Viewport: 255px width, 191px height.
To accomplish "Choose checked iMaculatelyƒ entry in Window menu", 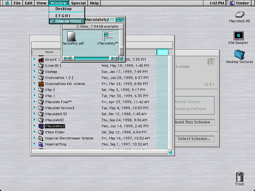I will 67,21.
